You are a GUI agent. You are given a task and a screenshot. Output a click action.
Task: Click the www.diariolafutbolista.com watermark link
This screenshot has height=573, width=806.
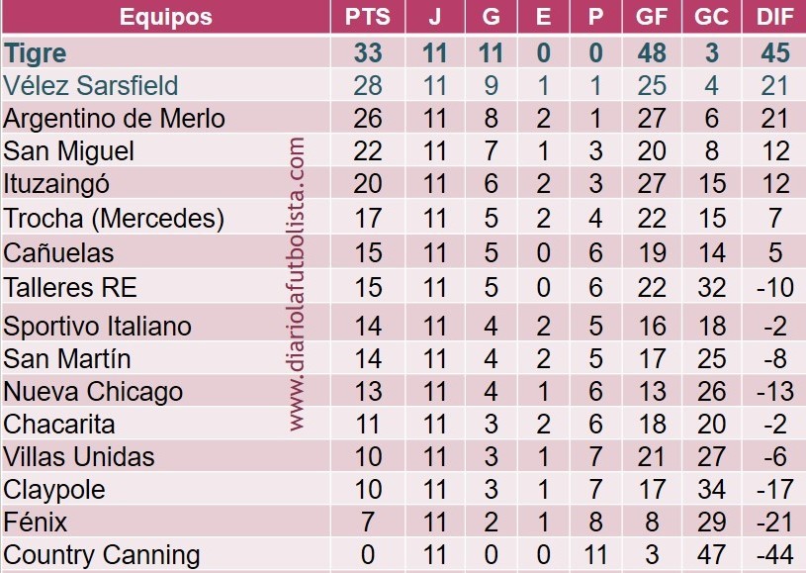click(x=298, y=285)
